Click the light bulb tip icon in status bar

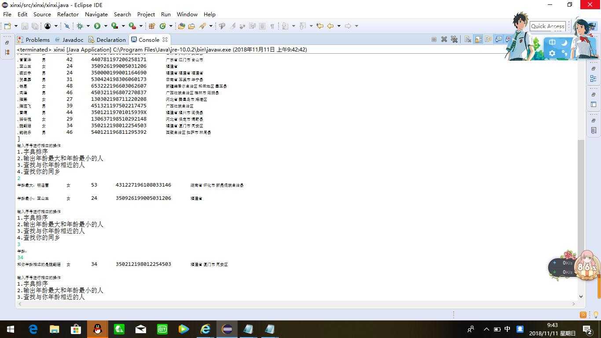596,315
